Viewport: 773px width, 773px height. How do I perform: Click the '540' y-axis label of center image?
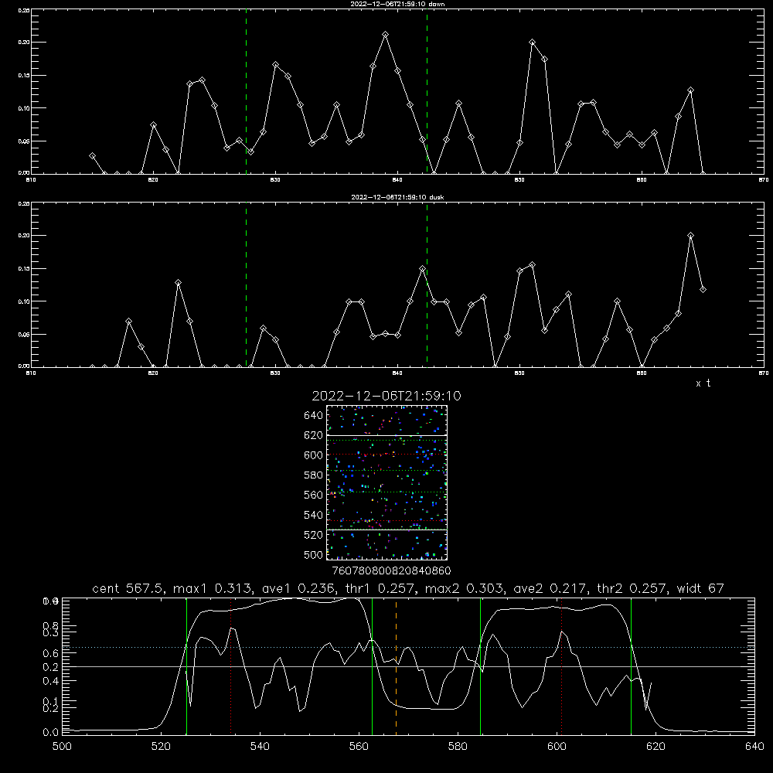click(x=314, y=515)
